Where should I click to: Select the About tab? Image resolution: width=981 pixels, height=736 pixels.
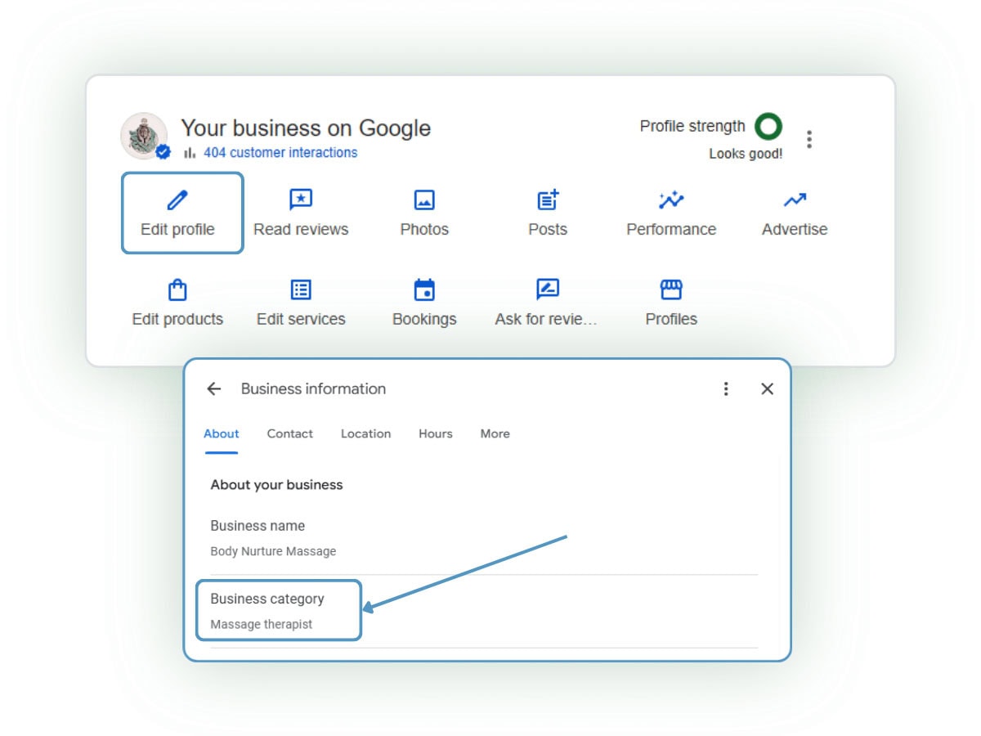click(222, 434)
